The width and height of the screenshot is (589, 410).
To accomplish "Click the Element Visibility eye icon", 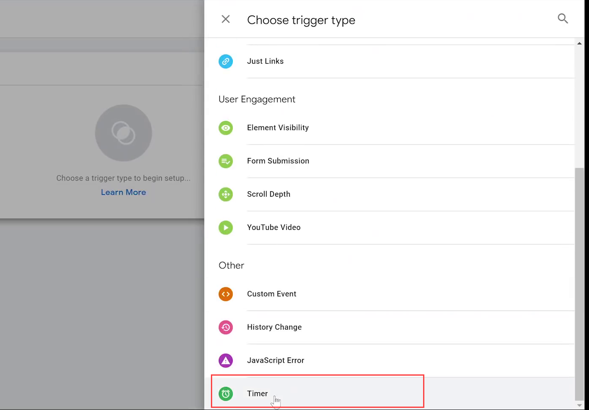I will 226,128.
